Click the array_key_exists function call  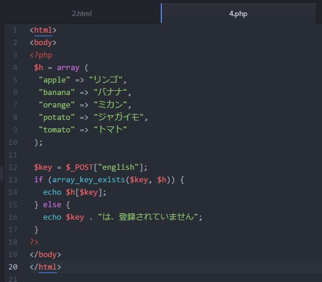(x=88, y=180)
